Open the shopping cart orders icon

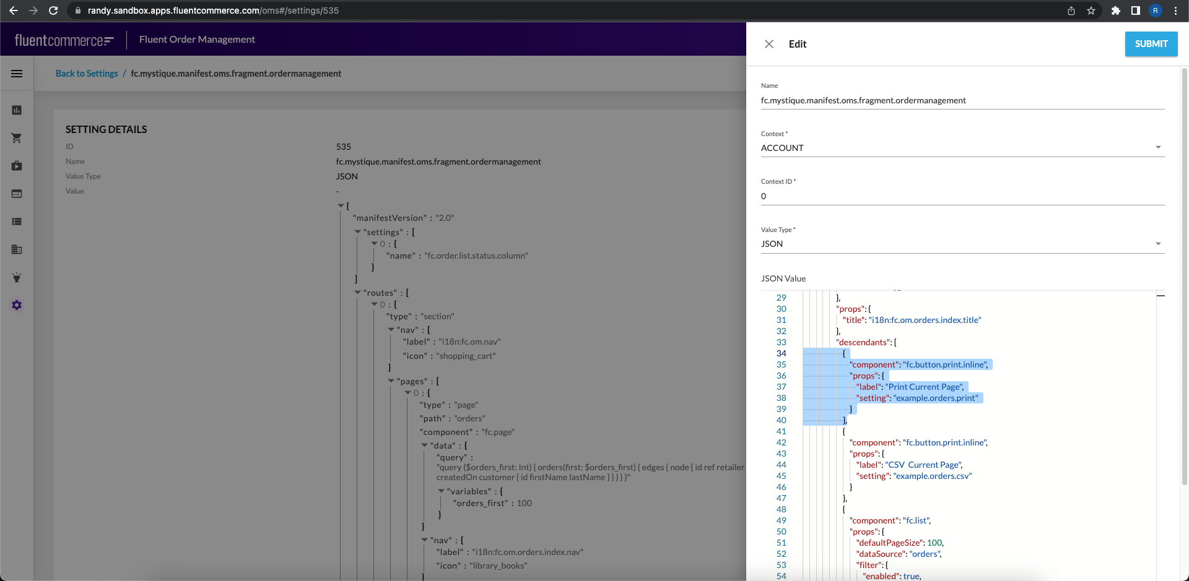17,138
